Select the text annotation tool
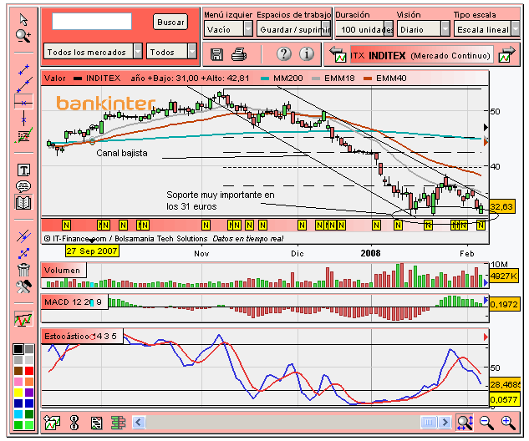Viewport: 529px width, 441px height. pos(23,170)
